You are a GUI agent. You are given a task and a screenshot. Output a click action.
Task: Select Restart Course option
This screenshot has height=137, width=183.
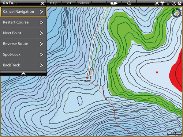23,22
